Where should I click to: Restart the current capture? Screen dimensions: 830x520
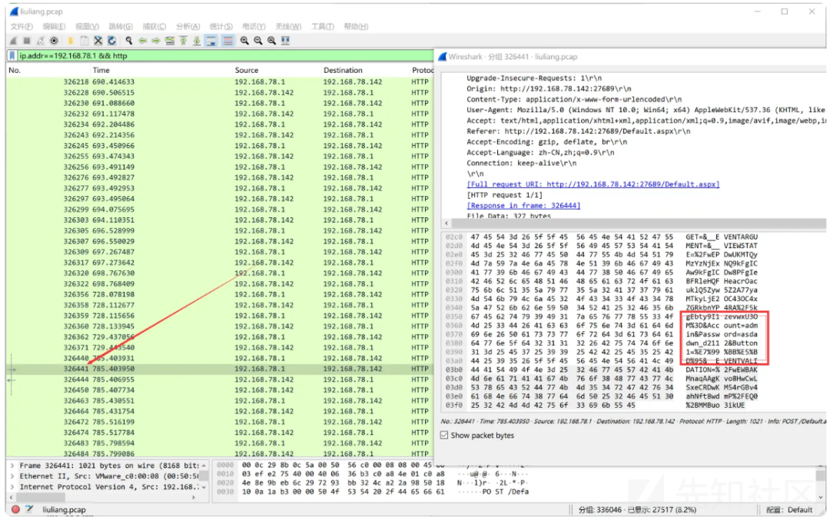click(41, 41)
